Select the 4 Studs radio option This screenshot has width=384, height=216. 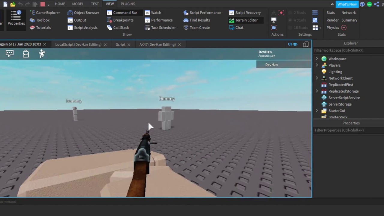[297, 20]
